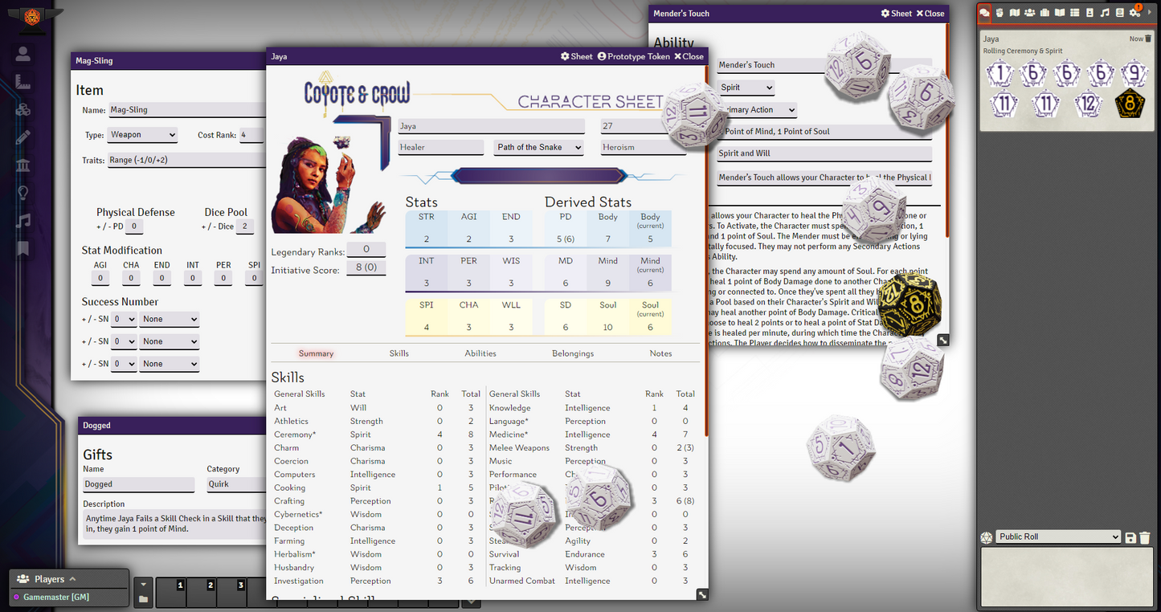The width and height of the screenshot is (1161, 612).
Task: Edit the Cost Rank field in Mag-Sling
Action: coord(251,135)
